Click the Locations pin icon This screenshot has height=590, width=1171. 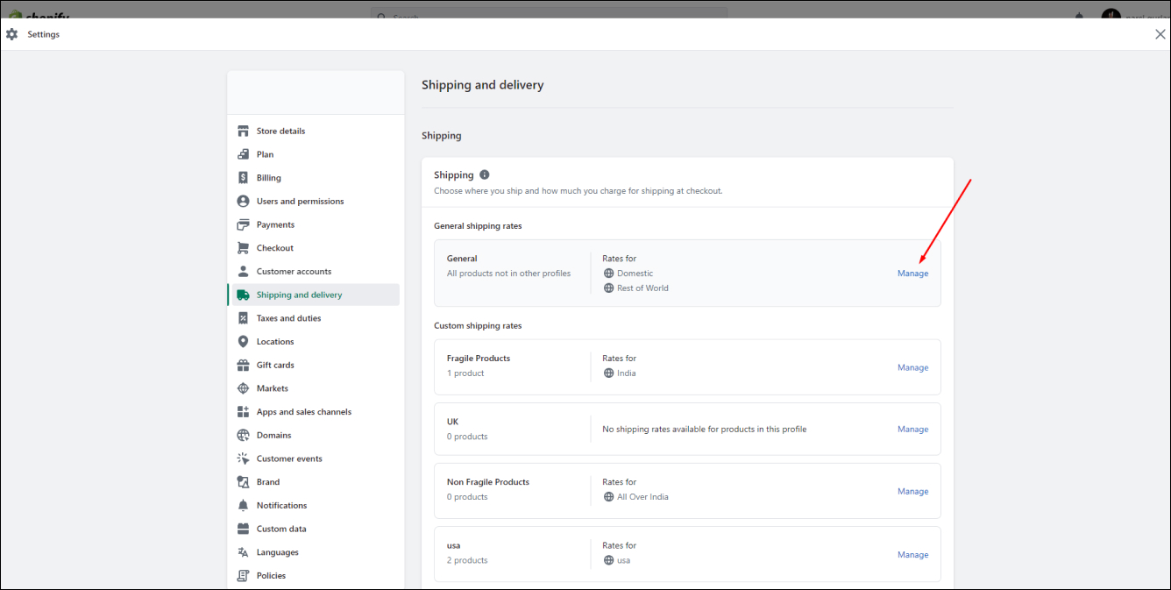click(244, 342)
